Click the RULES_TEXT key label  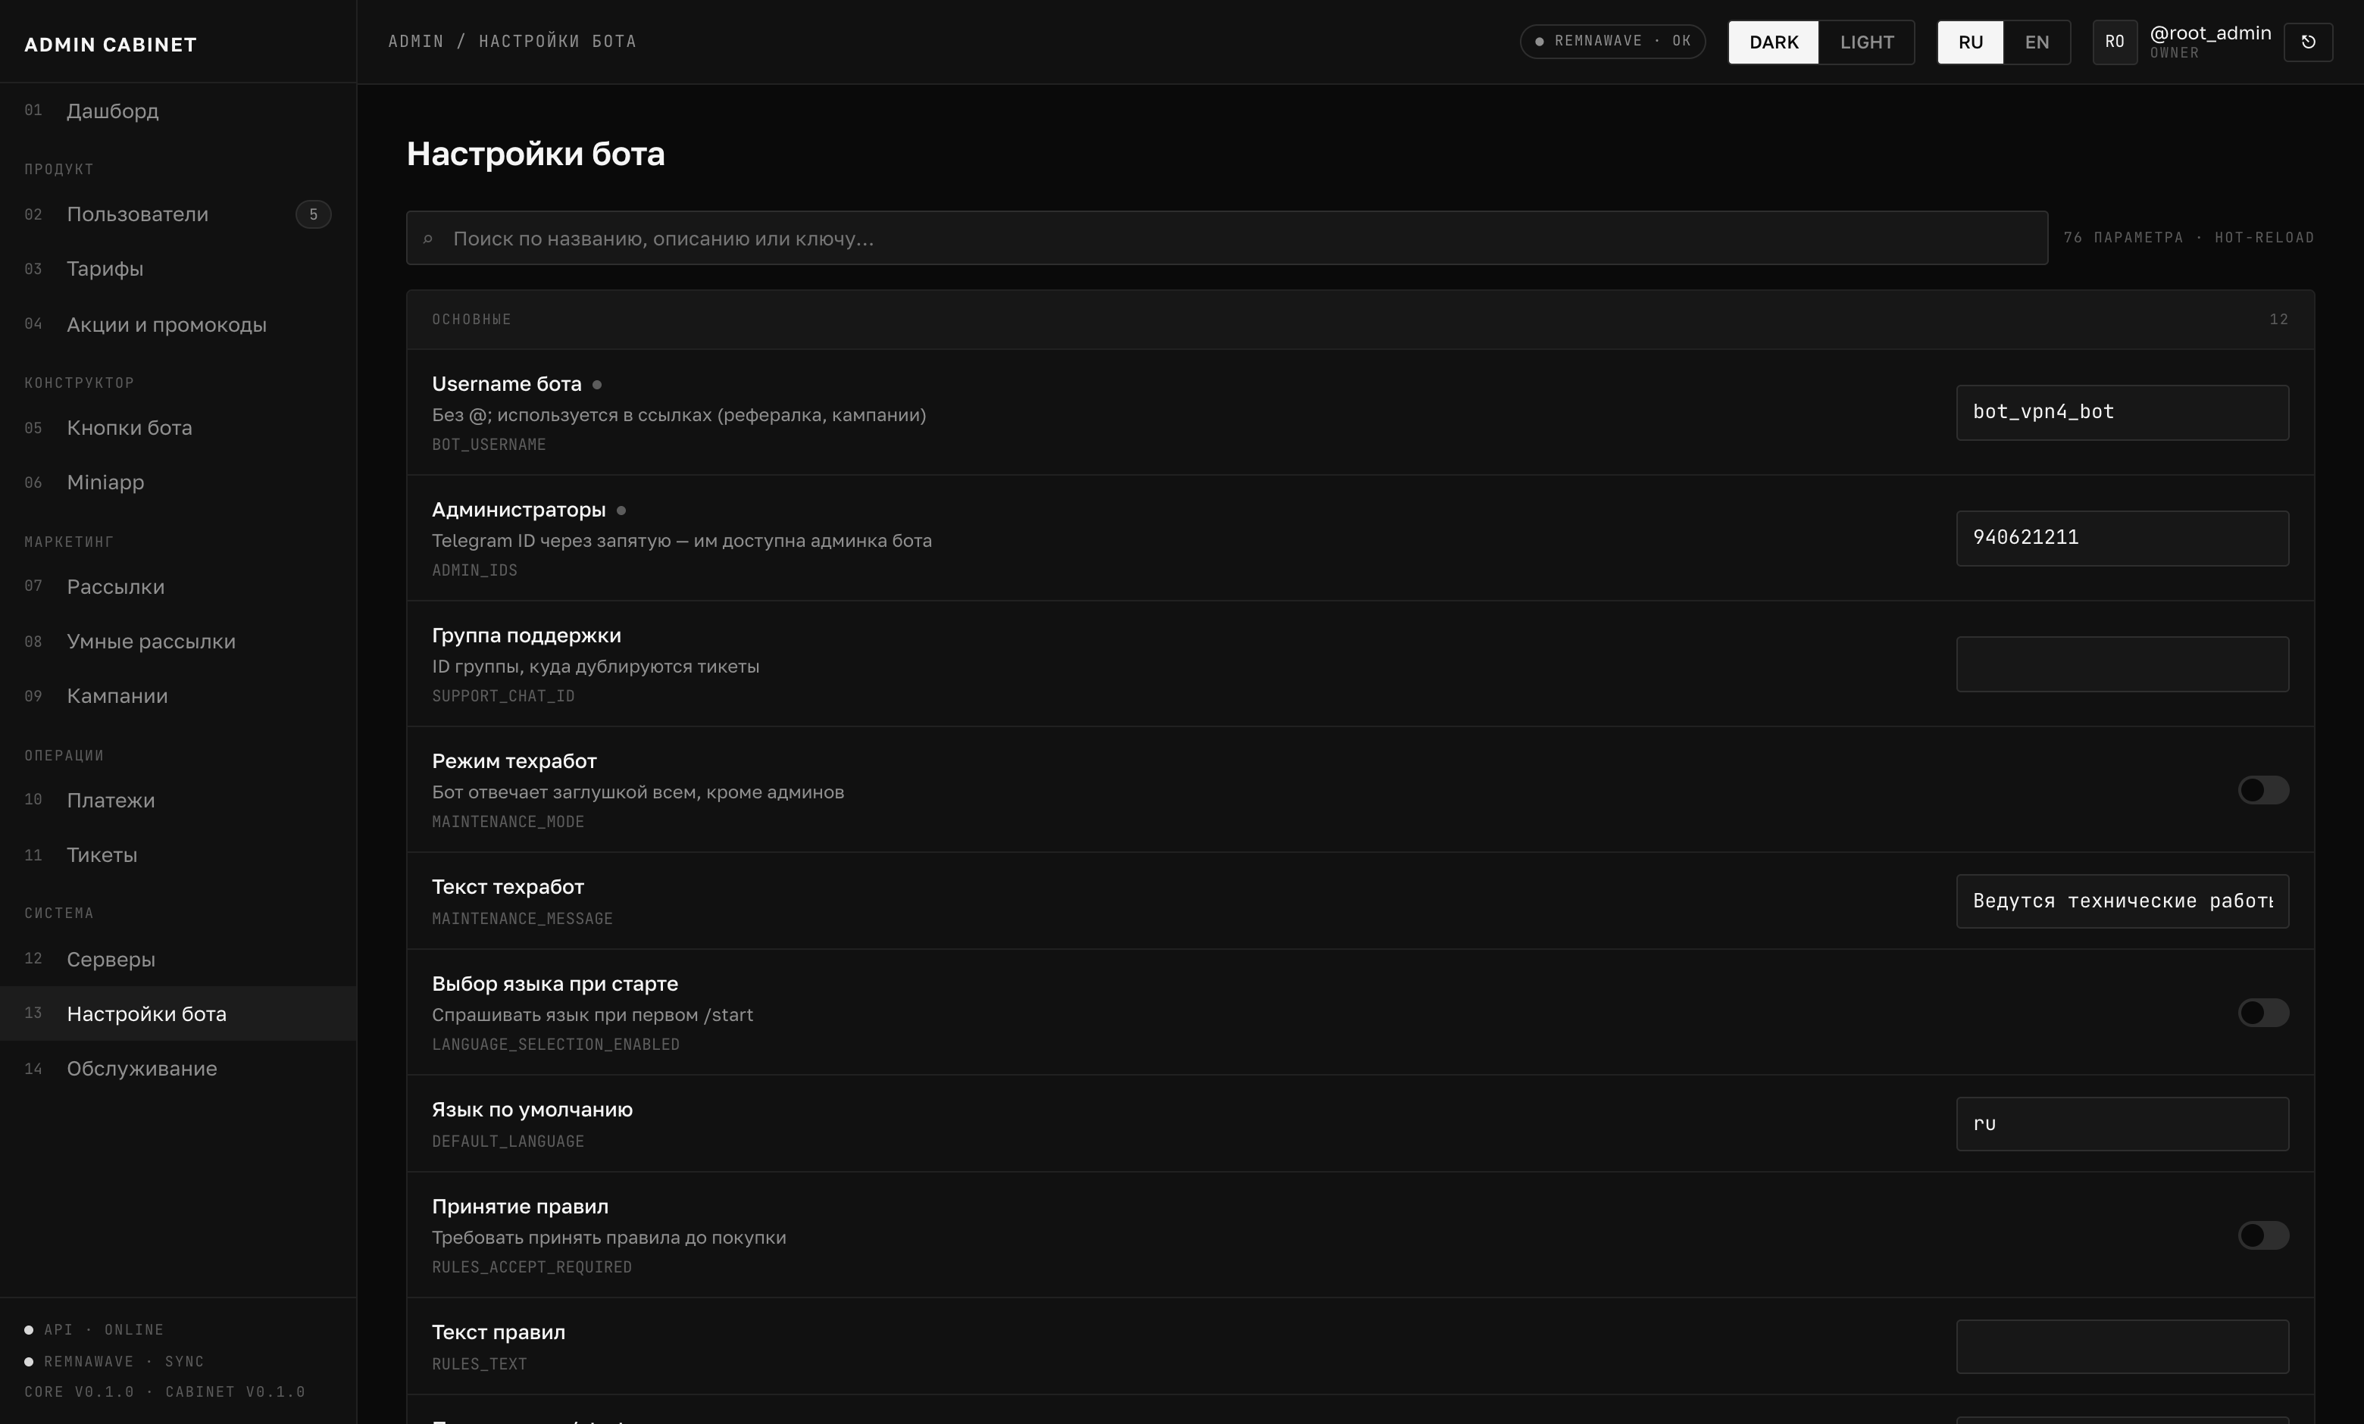point(479,1363)
